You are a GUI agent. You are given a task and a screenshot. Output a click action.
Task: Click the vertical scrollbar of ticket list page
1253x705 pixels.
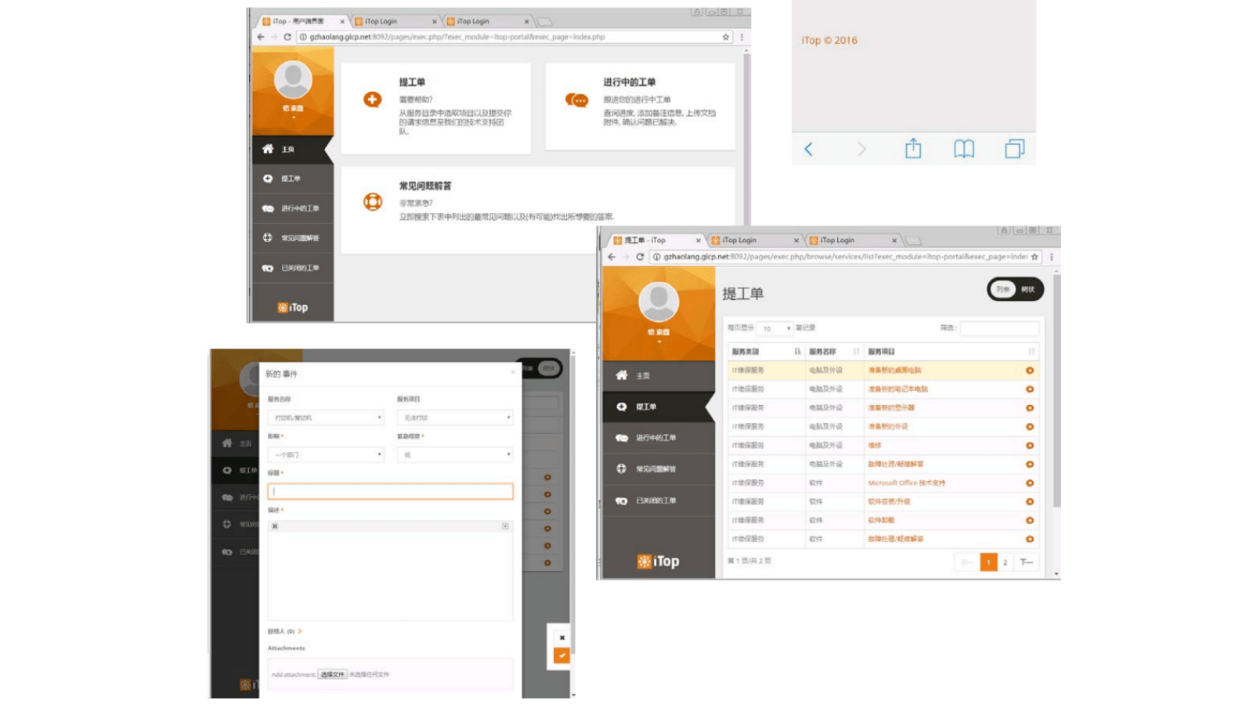pos(1056,392)
